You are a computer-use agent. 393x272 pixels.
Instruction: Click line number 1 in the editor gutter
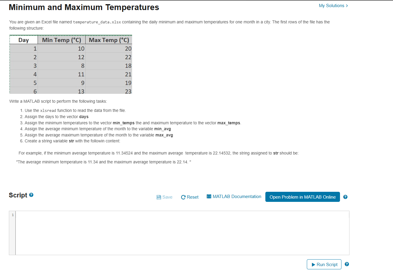pos(12,215)
